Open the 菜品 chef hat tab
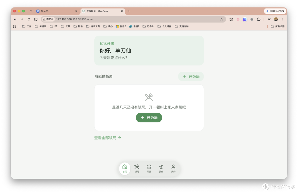The image size is (298, 193). [x=149, y=168]
